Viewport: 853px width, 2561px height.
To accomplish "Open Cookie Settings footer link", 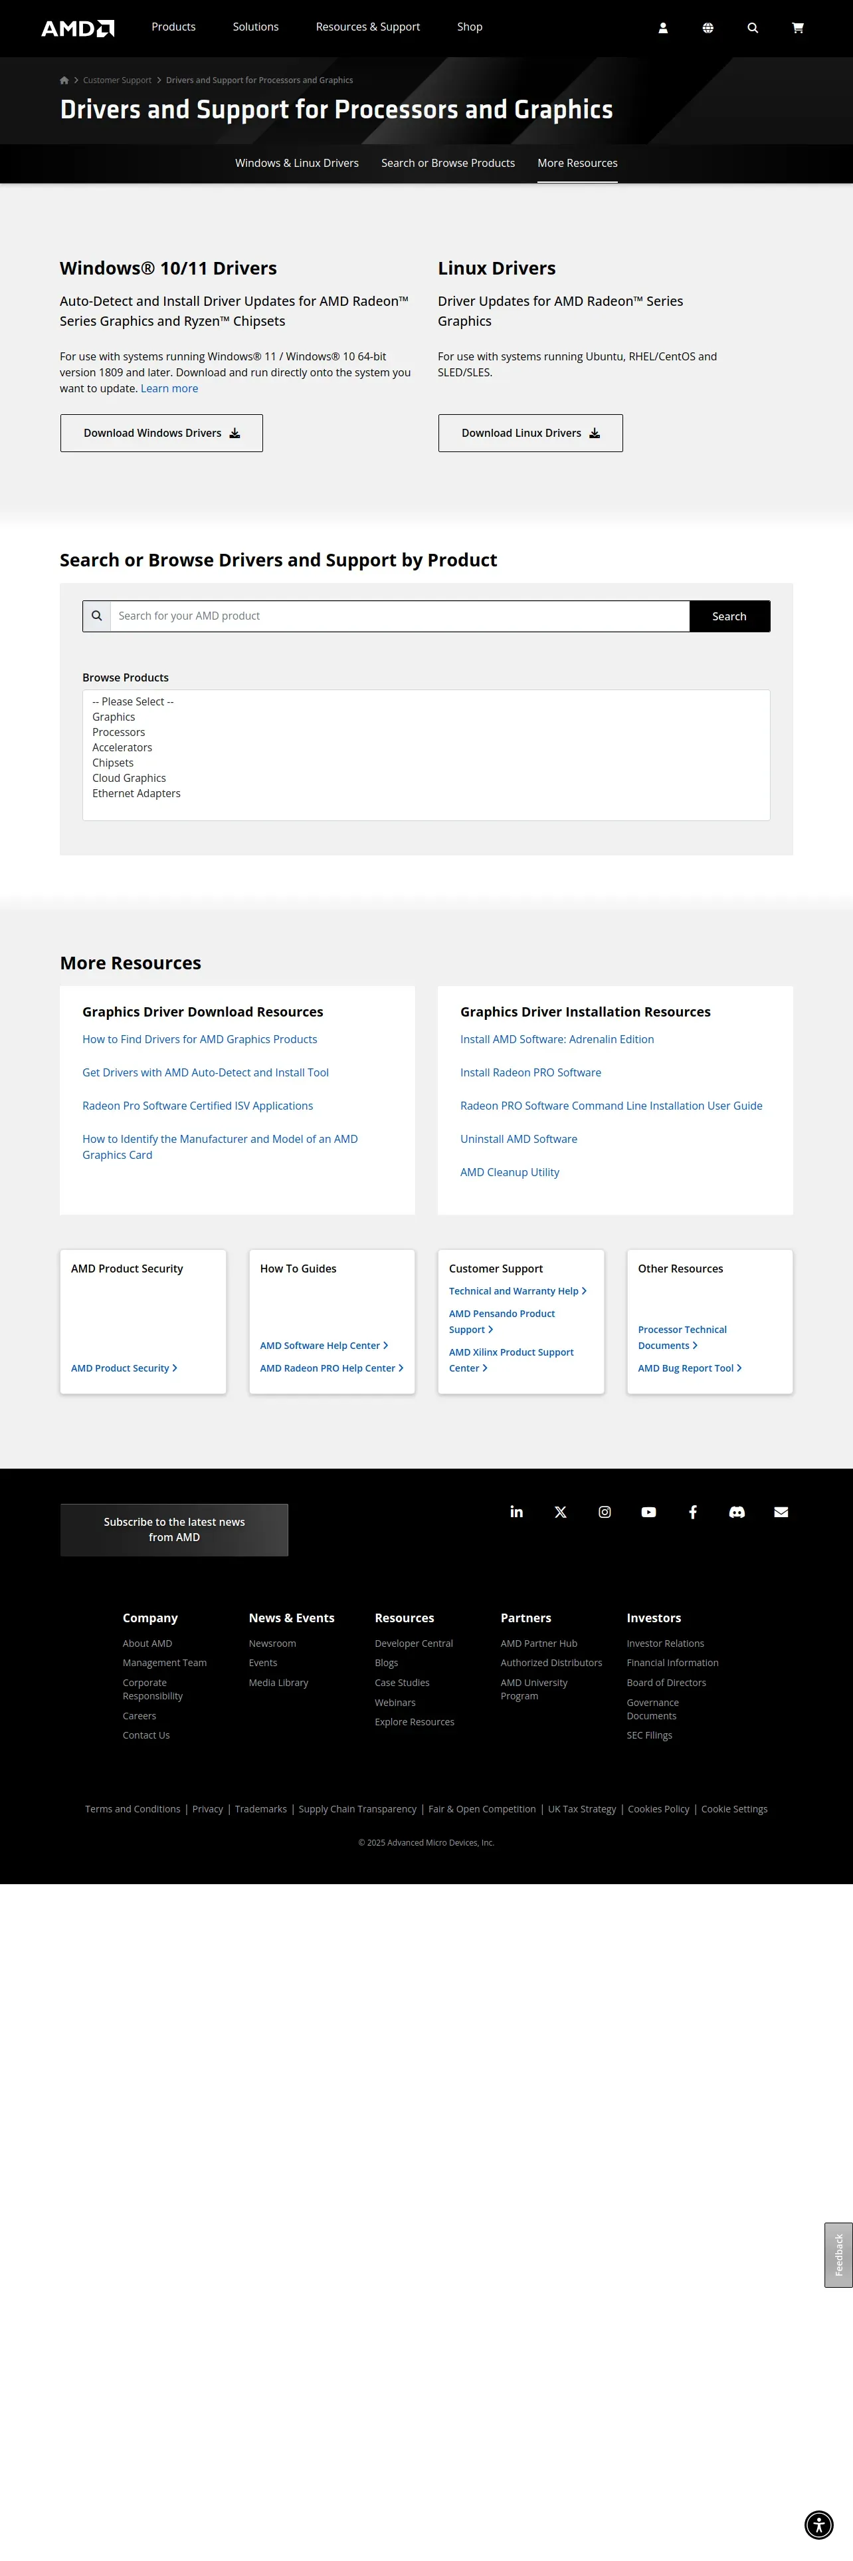I will pos(734,1810).
